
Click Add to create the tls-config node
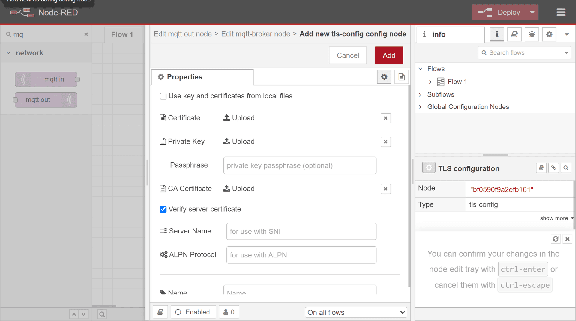[389, 55]
